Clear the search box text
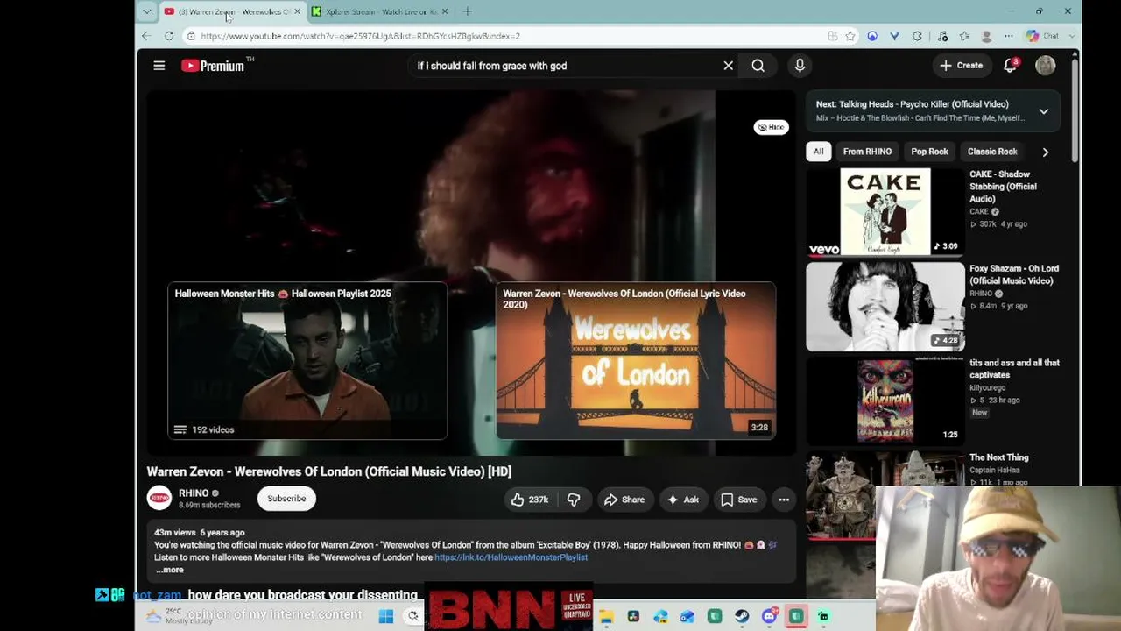 728,66
